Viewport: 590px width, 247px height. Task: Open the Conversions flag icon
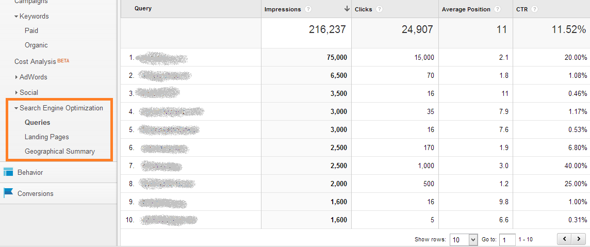pos(8,193)
